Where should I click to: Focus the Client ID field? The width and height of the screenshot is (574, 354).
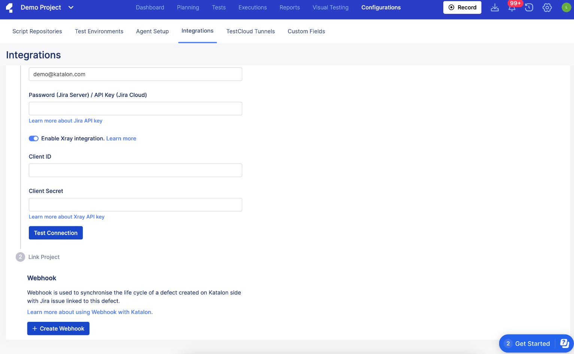click(x=136, y=170)
